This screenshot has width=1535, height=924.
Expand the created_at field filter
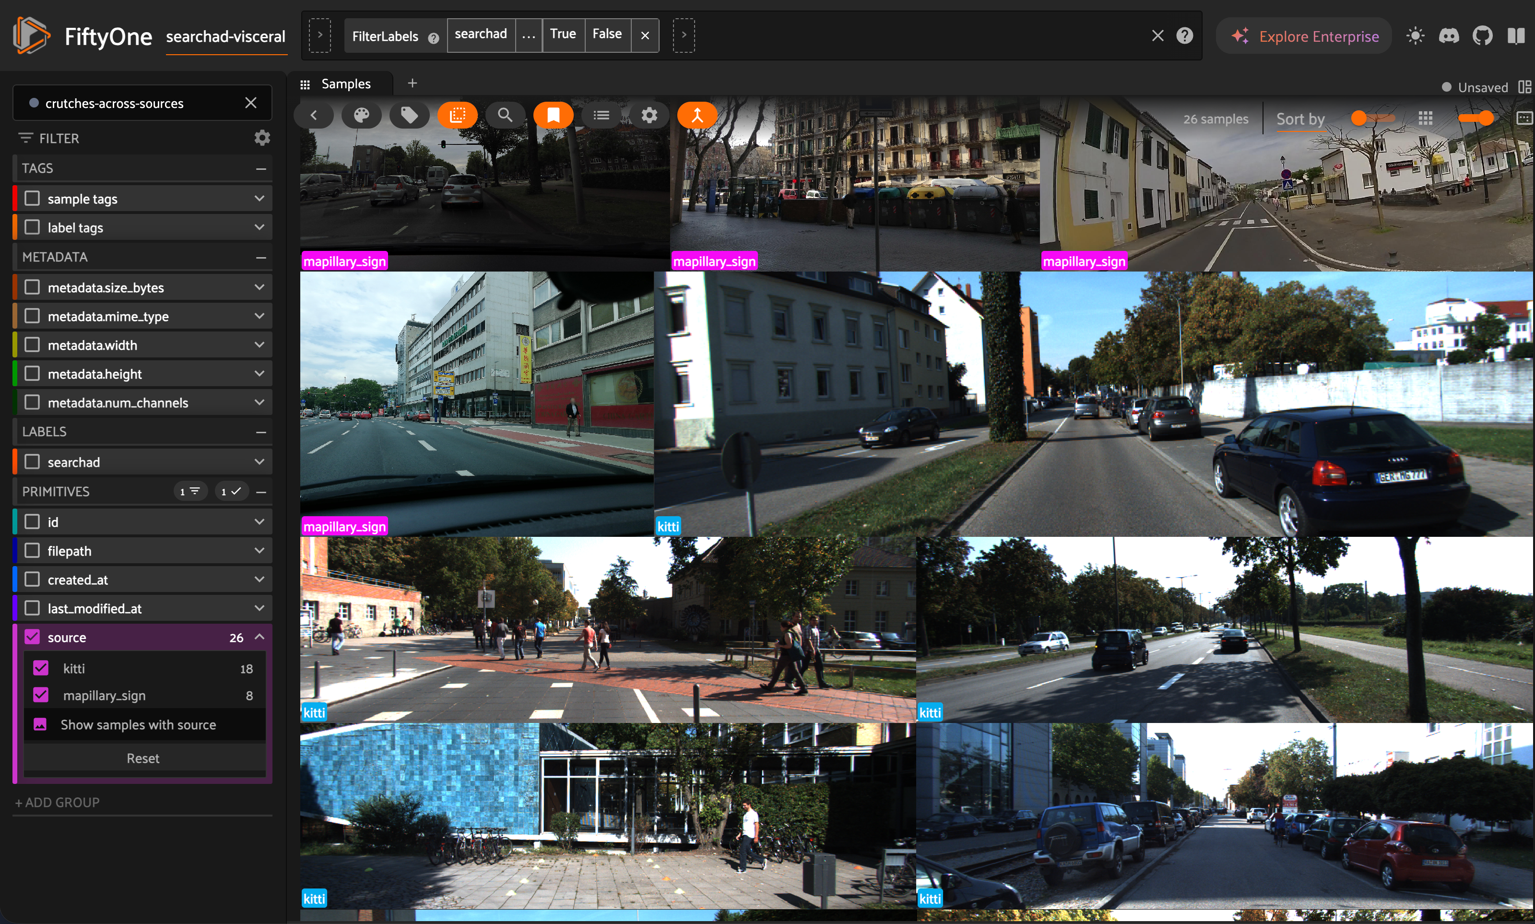(x=260, y=579)
